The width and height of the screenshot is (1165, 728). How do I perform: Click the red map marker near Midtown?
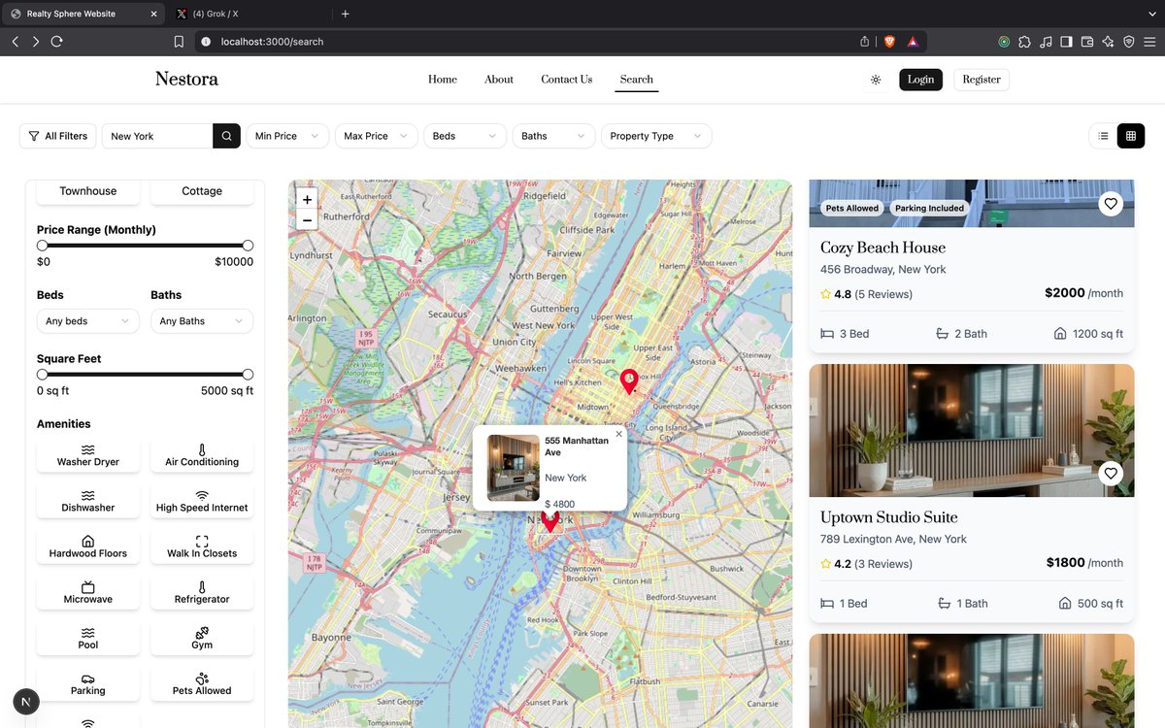click(629, 381)
